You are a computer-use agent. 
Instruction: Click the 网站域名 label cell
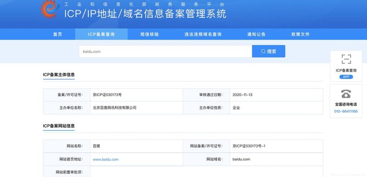pos(206,159)
